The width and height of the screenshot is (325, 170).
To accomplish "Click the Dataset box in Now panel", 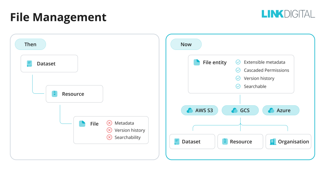I will pyautogui.click(x=192, y=142).
